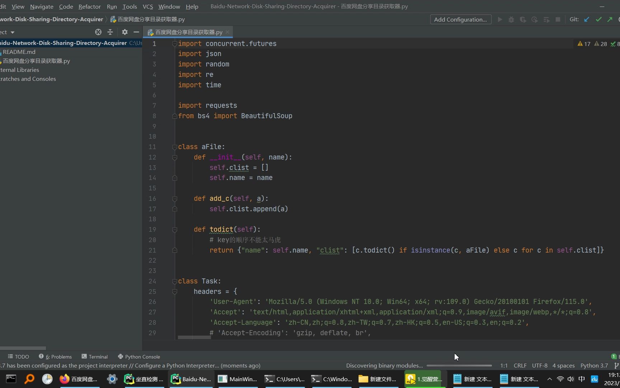620x388 pixels.
Task: Click the 4 spaces indent setting
Action: point(563,365)
